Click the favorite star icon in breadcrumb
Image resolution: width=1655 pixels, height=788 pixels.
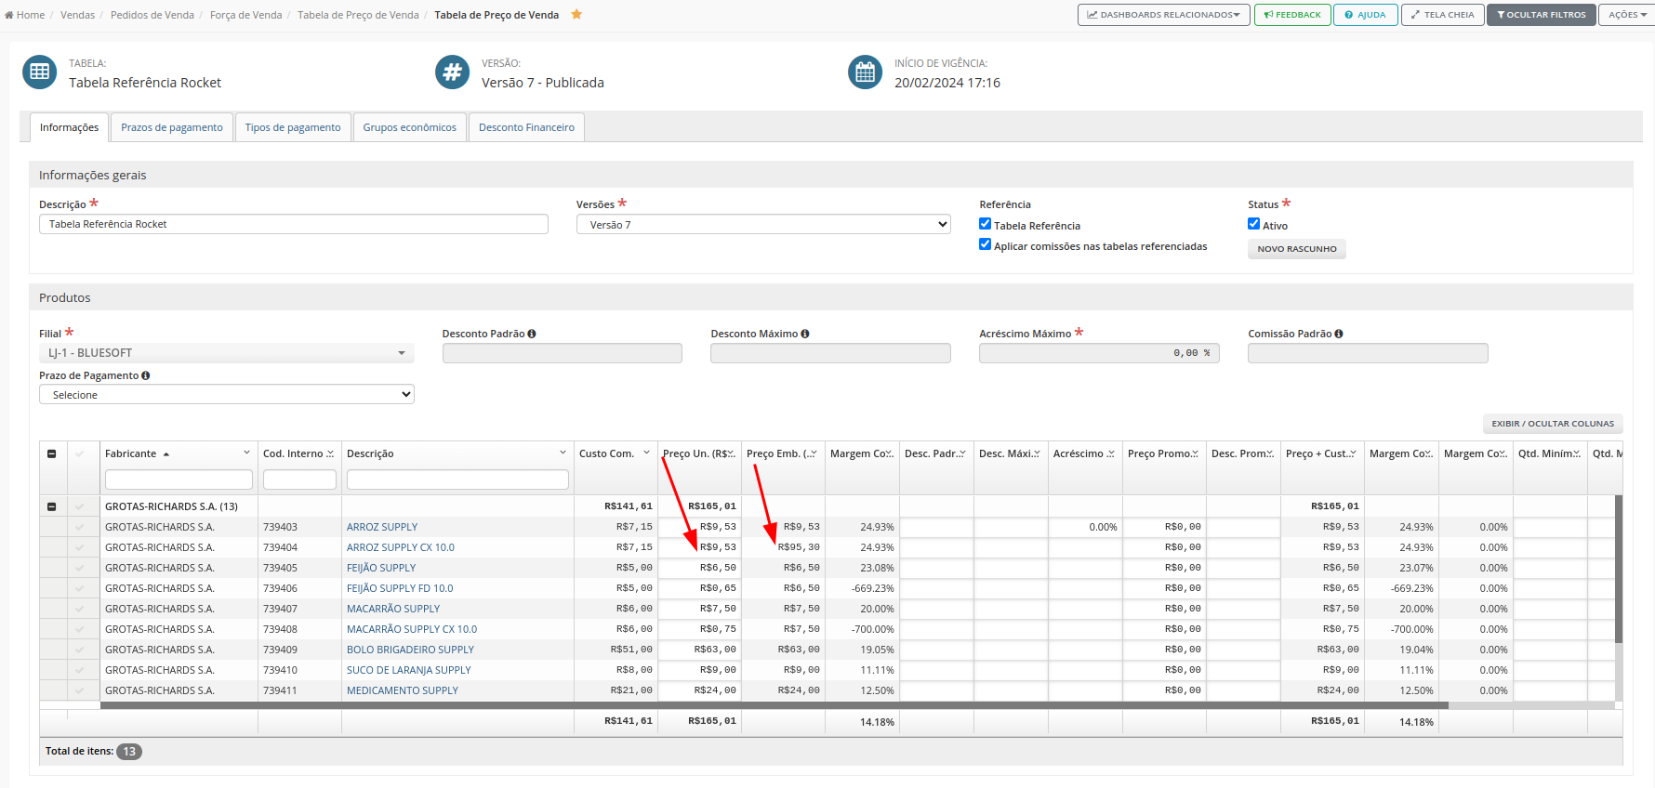pos(576,15)
